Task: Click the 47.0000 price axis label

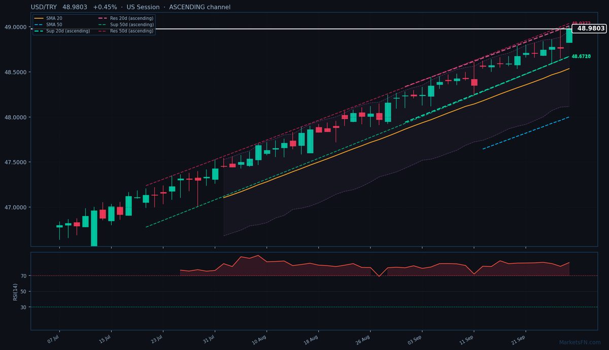Action: [16, 207]
